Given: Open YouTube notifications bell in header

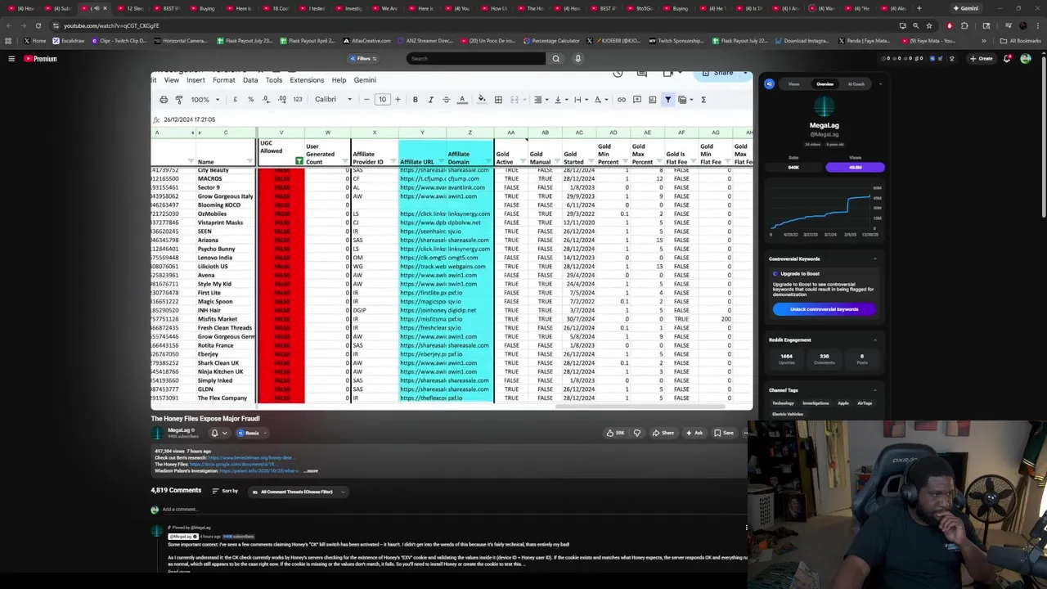Looking at the screenshot, I should (x=1007, y=59).
